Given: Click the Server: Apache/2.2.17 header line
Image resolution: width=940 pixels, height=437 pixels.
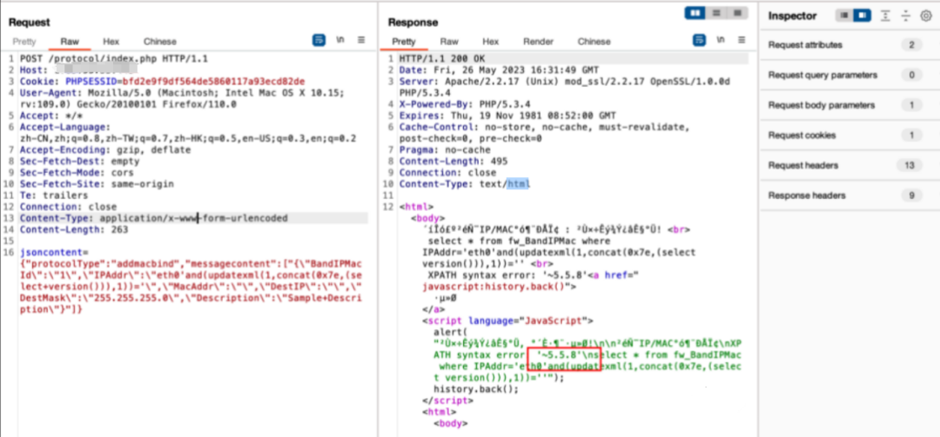Looking at the screenshot, I should pos(564,87).
